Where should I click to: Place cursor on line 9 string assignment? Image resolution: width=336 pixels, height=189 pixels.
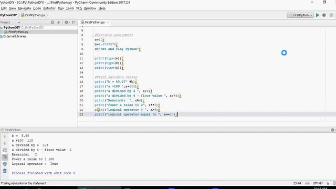(118, 49)
